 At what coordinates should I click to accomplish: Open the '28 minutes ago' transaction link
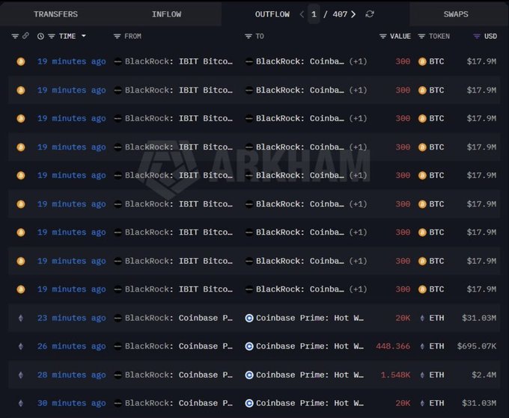tap(71, 375)
